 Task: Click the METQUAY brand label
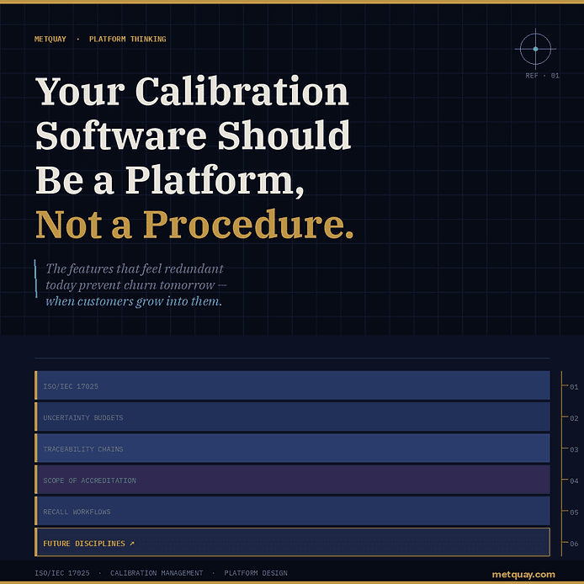[x=50, y=39]
